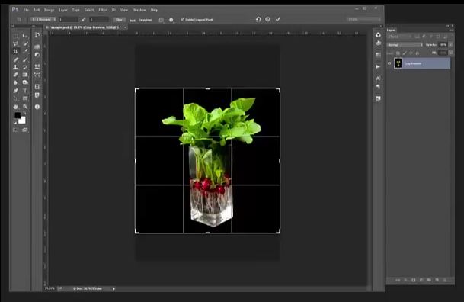Toggle lock all in Layers panel

418,53
